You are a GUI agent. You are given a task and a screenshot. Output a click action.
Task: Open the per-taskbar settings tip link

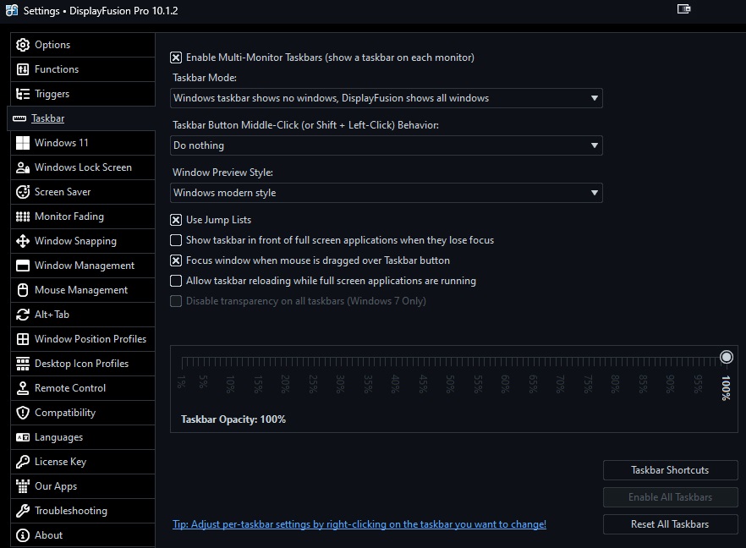tap(359, 524)
